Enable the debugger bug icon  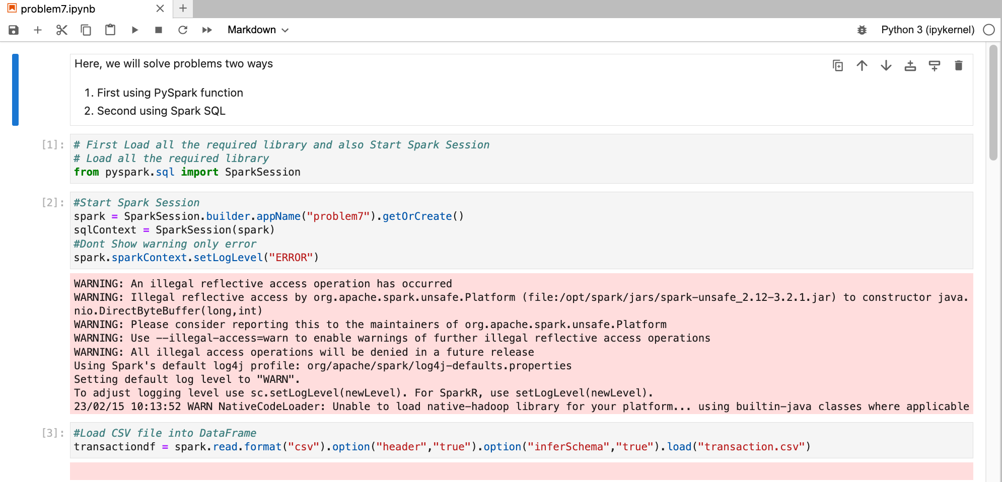coord(862,30)
